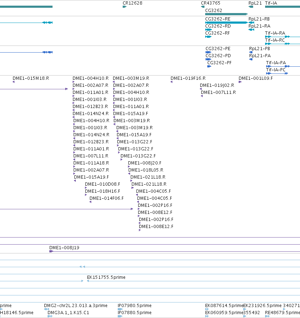Viewport: 300px width, 318px height.
Task: Select the RE48679.5prime EST label
Action: [282, 312]
